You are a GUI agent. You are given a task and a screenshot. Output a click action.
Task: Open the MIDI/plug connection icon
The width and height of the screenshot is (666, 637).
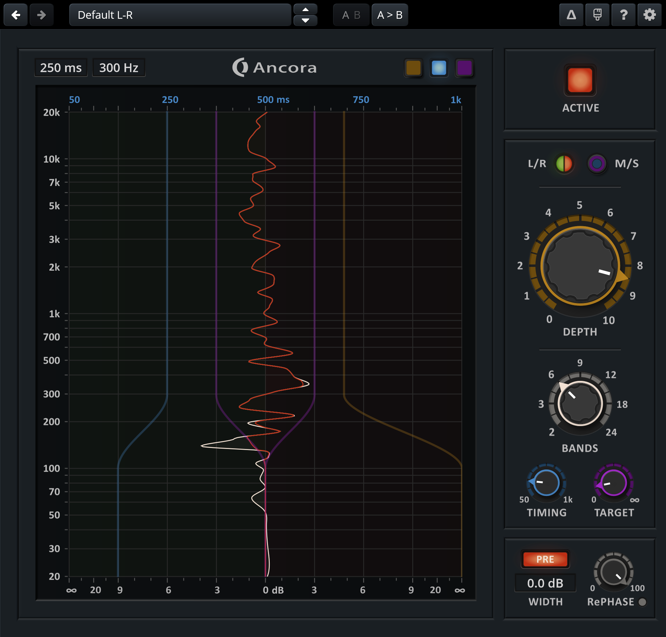tap(597, 15)
